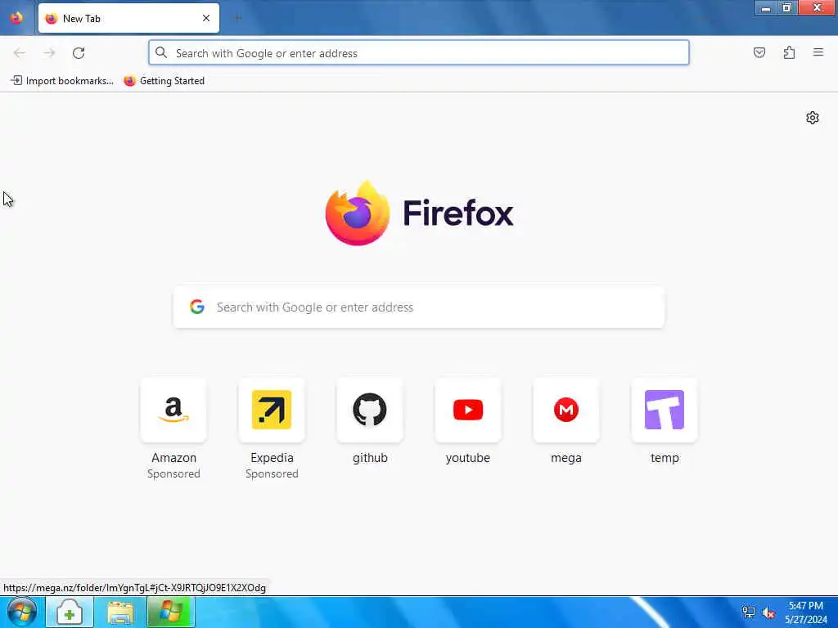Image resolution: width=838 pixels, height=628 pixels.
Task: Click the magnifier icon in the address bar
Action: pyautogui.click(x=161, y=53)
